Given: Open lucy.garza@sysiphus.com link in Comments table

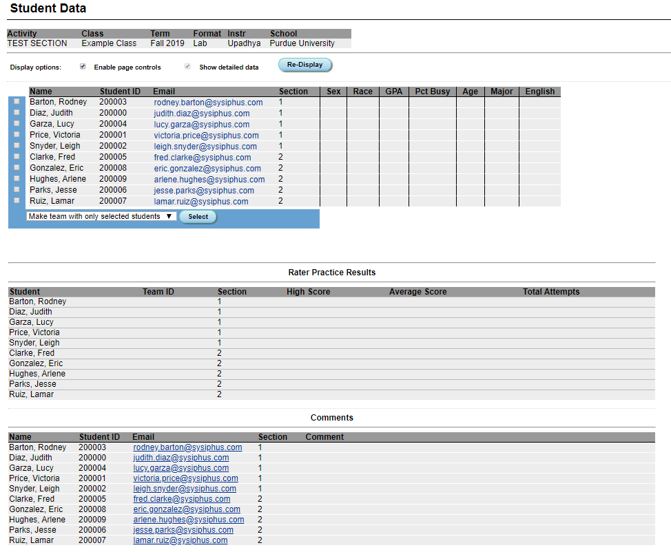Looking at the screenshot, I should tap(180, 468).
